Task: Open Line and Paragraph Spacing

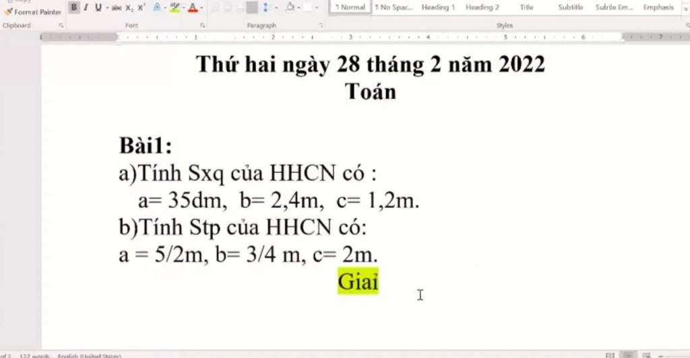Action: [x=265, y=7]
